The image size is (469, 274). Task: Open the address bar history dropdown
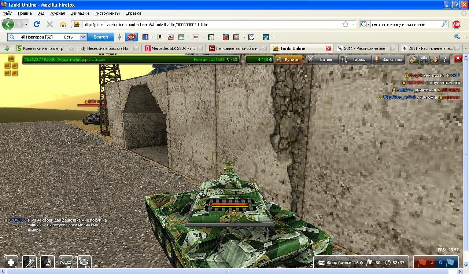pos(353,25)
